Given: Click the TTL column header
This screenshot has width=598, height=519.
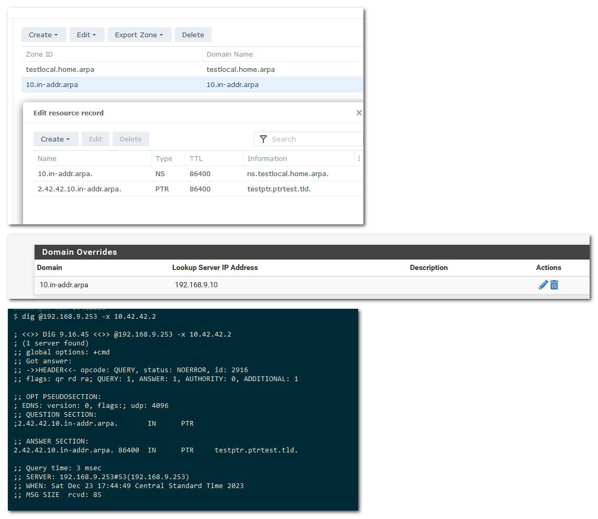Looking at the screenshot, I should click(214, 158).
